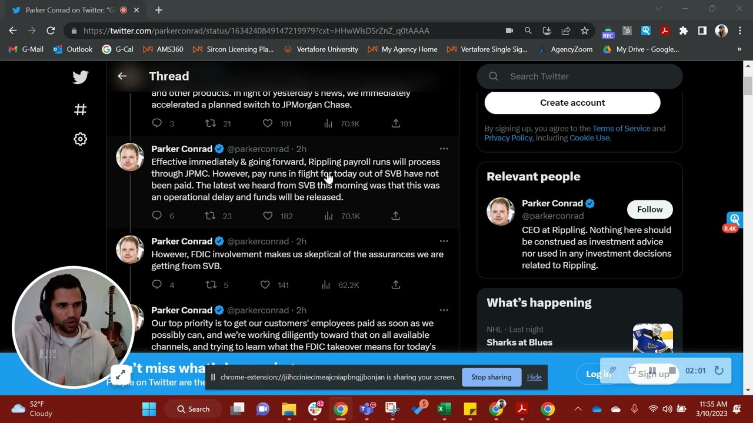Open the Privacy Policy link
This screenshot has width=753, height=423.
(508, 137)
